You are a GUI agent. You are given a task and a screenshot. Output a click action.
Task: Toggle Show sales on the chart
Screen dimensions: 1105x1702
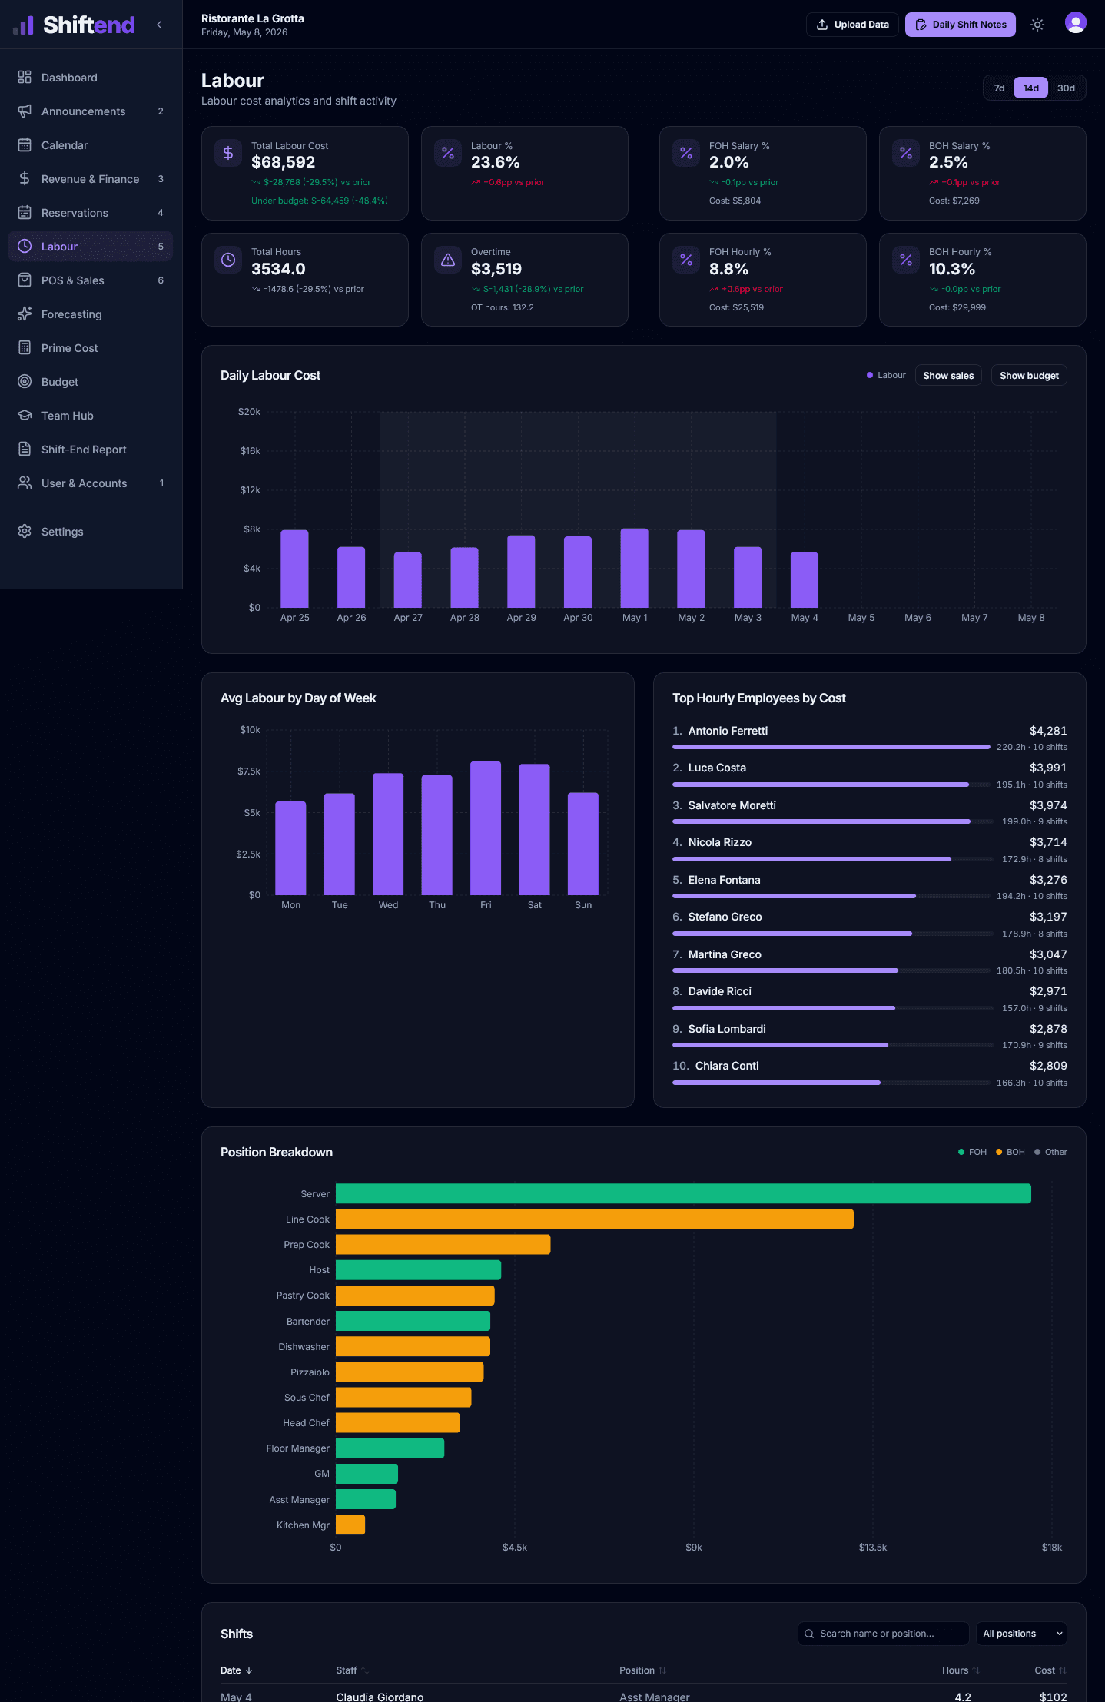pyautogui.click(x=948, y=376)
